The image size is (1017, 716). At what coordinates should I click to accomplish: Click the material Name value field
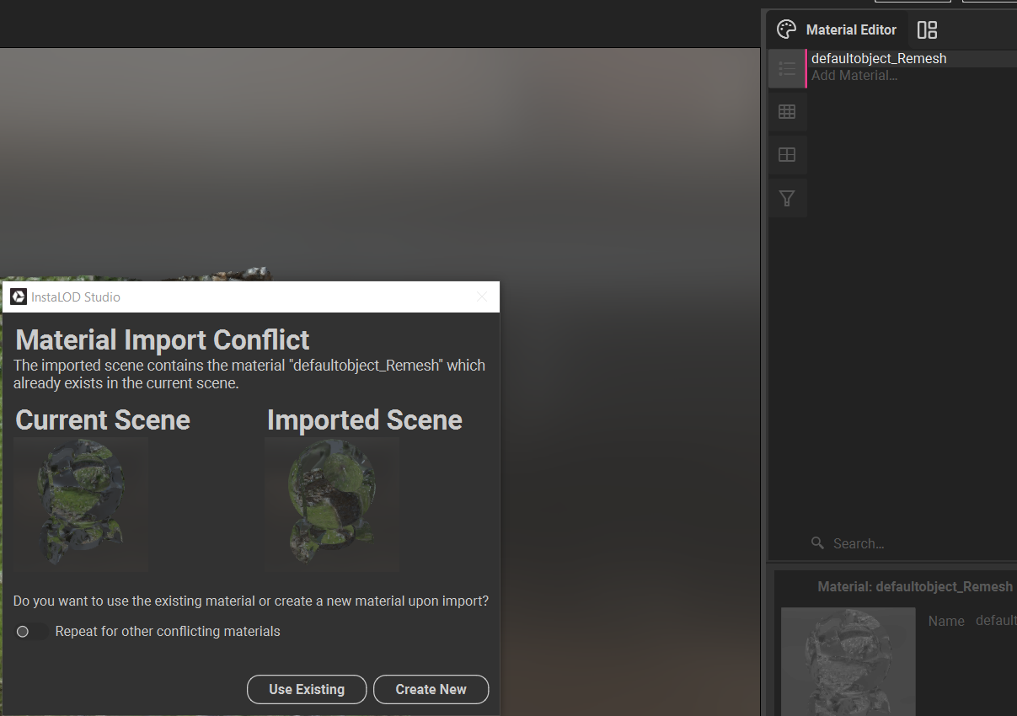coord(994,621)
